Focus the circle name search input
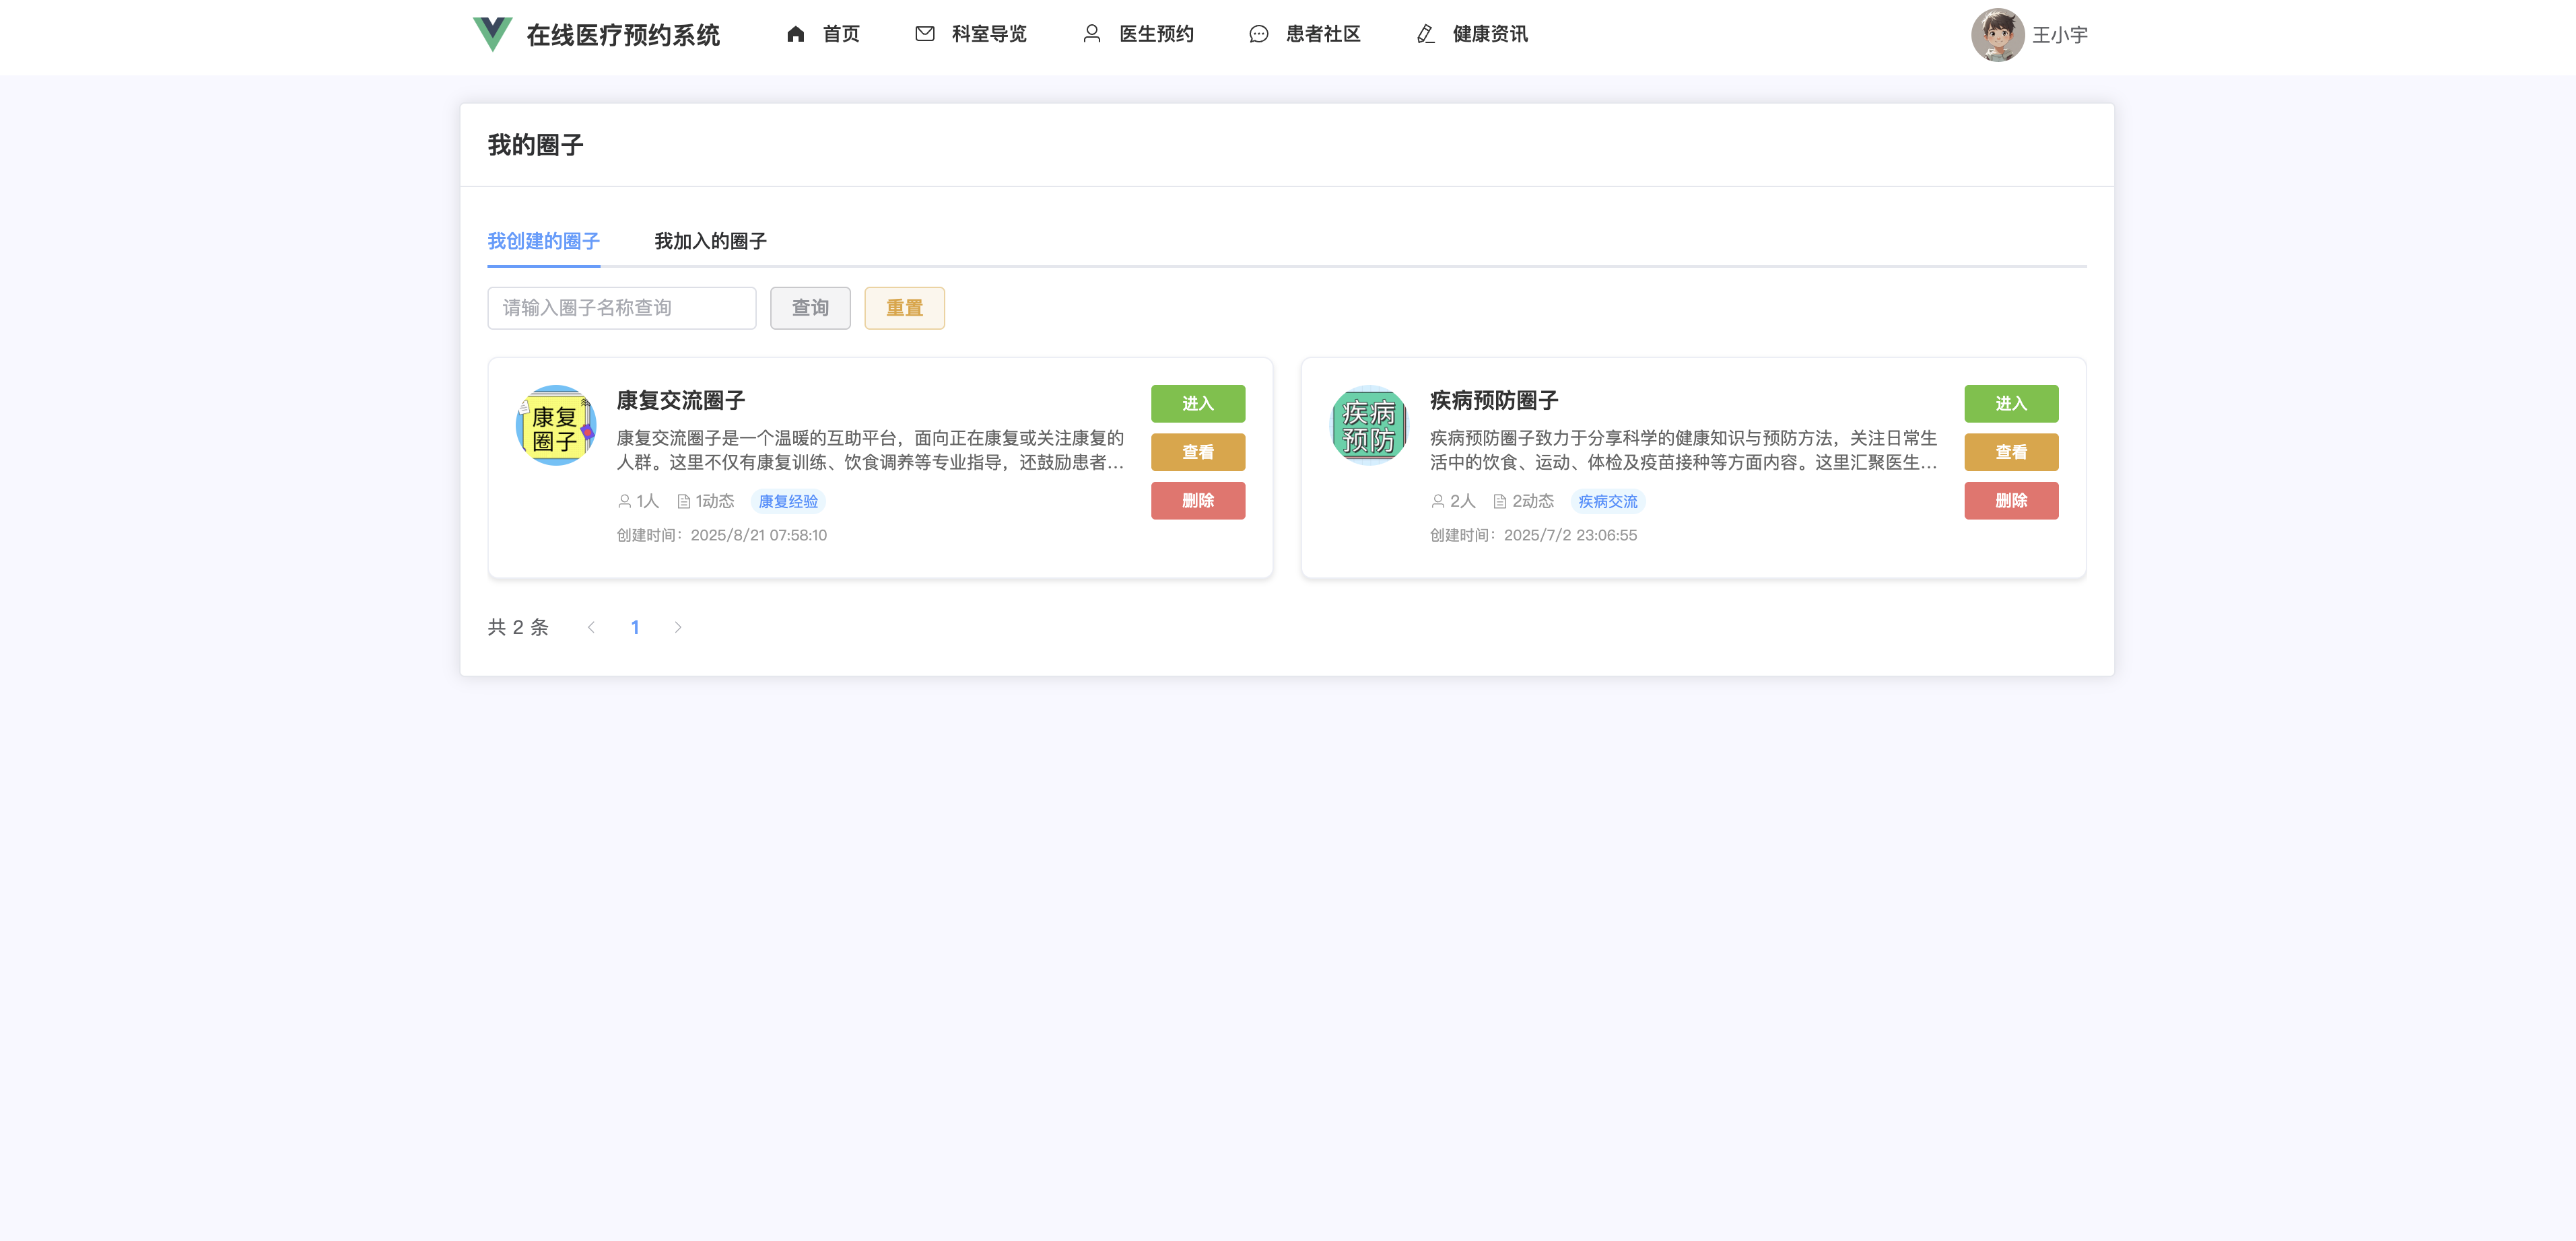Viewport: 2576px width, 1241px height. (x=621, y=308)
